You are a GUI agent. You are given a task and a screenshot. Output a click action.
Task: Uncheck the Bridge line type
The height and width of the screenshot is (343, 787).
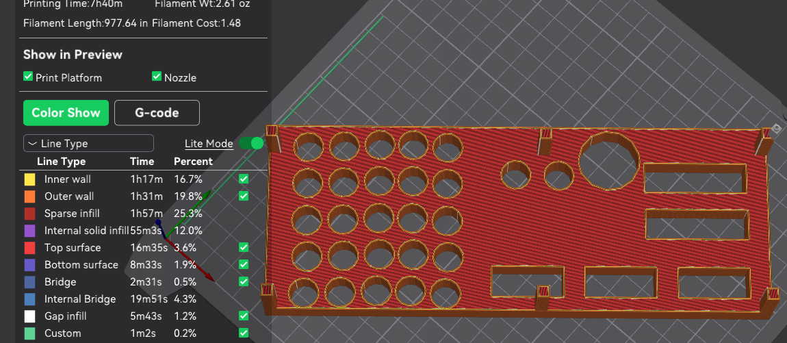coord(244,281)
